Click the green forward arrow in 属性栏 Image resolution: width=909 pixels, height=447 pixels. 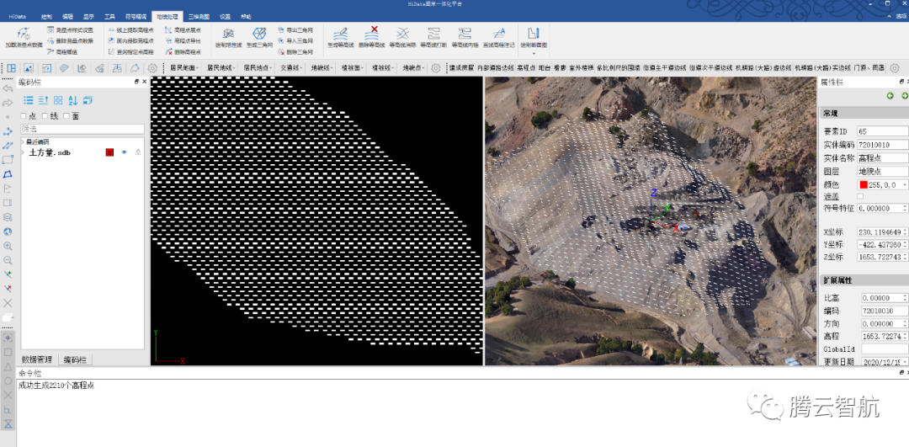pos(904,96)
